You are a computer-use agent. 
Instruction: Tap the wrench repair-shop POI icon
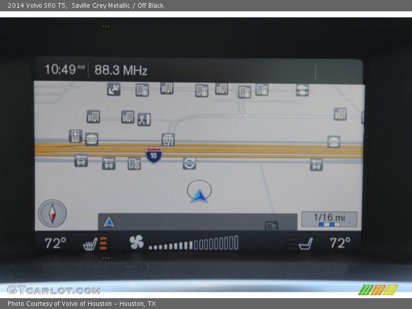(x=113, y=89)
